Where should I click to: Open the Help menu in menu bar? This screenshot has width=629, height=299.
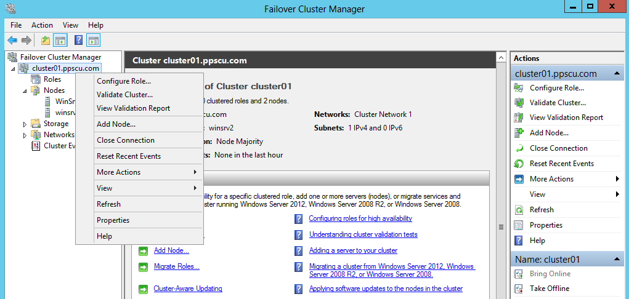tap(95, 25)
